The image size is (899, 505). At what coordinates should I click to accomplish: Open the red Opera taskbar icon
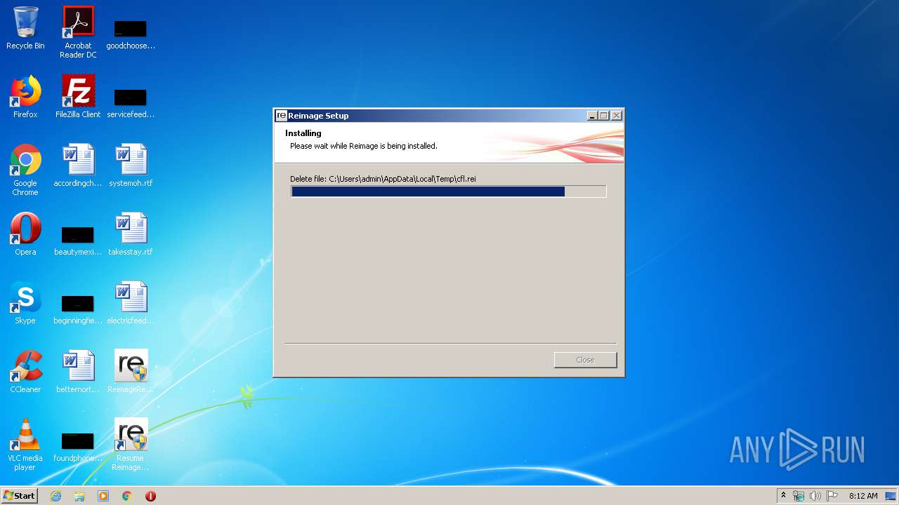coord(150,496)
